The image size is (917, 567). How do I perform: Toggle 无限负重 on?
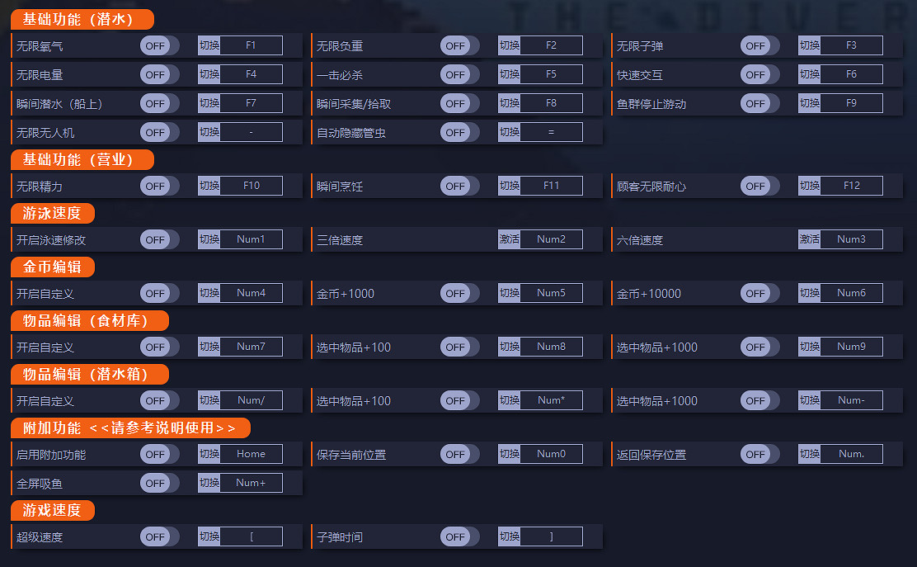click(459, 45)
